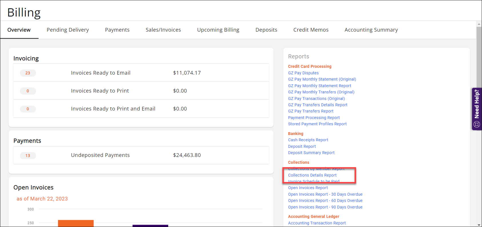Viewport: 482px width, 227px height.
Task: Go to the Sales/Invoices tab
Action: (163, 30)
